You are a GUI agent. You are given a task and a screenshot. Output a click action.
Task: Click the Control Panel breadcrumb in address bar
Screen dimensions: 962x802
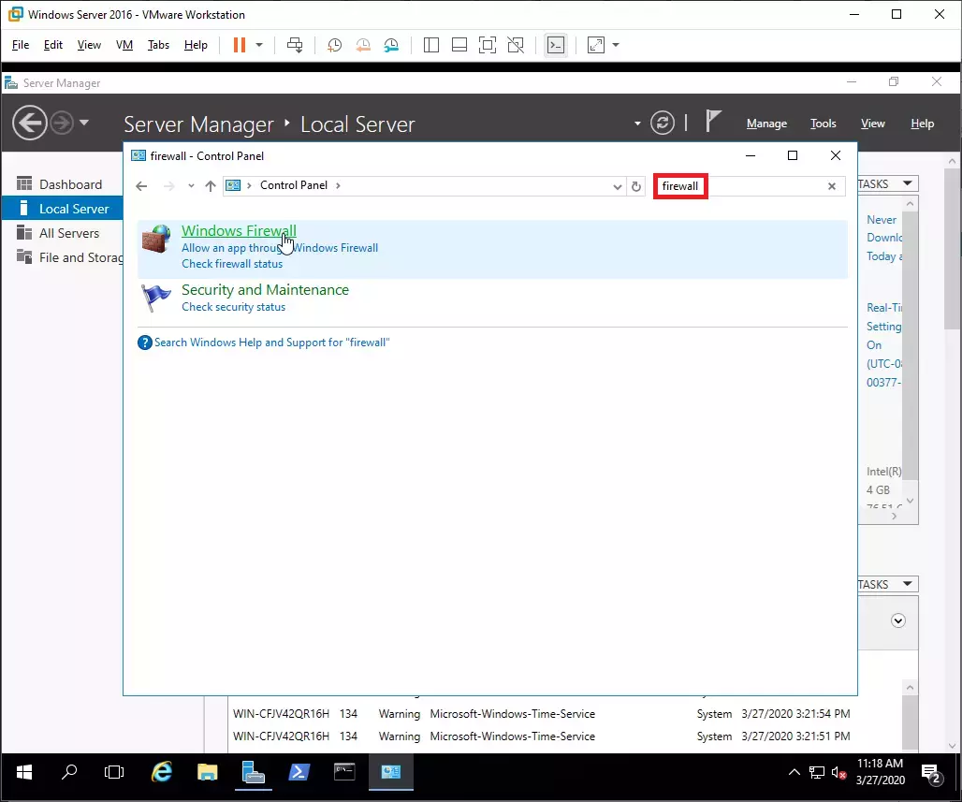click(294, 185)
